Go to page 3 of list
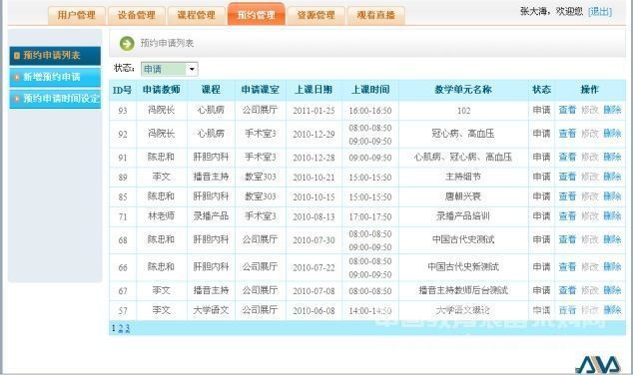This screenshot has height=375, width=633. pyautogui.click(x=127, y=329)
